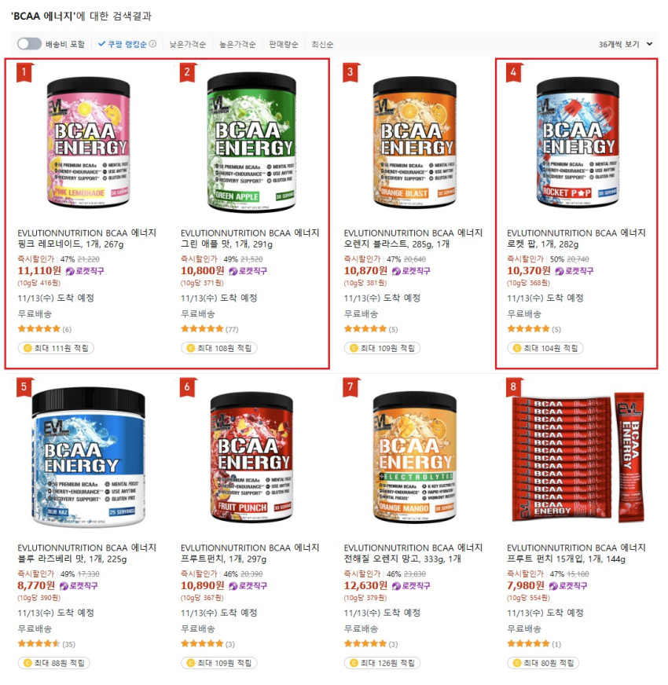Click the 최대 109원 적립 coin badge under 프루트펀치
The image size is (668, 685).
click(x=218, y=663)
